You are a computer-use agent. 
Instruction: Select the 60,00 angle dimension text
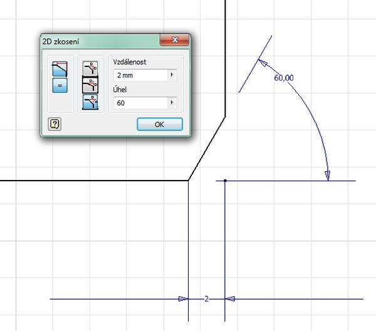pyautogui.click(x=284, y=78)
